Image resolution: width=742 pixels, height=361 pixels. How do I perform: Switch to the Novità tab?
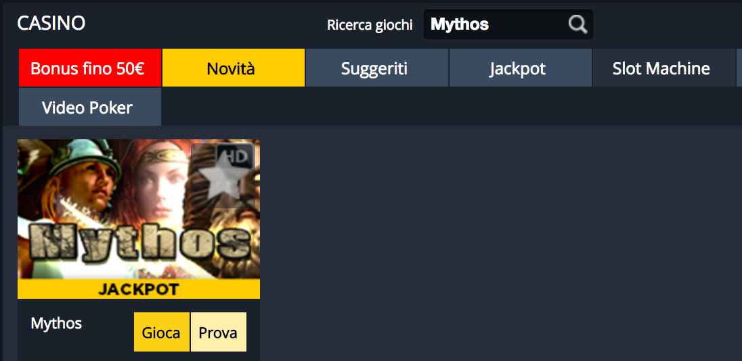tap(234, 68)
